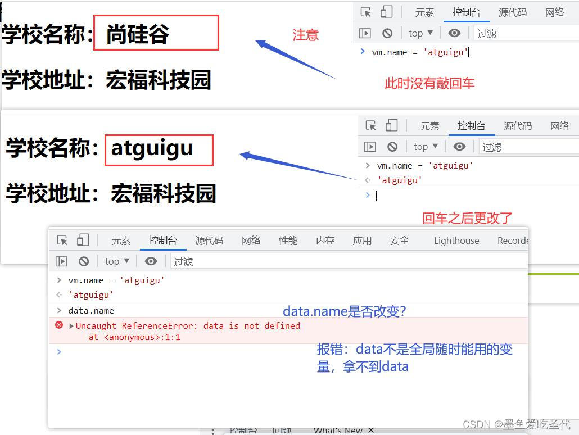Toggle the device toolbar in middle panel

392,125
